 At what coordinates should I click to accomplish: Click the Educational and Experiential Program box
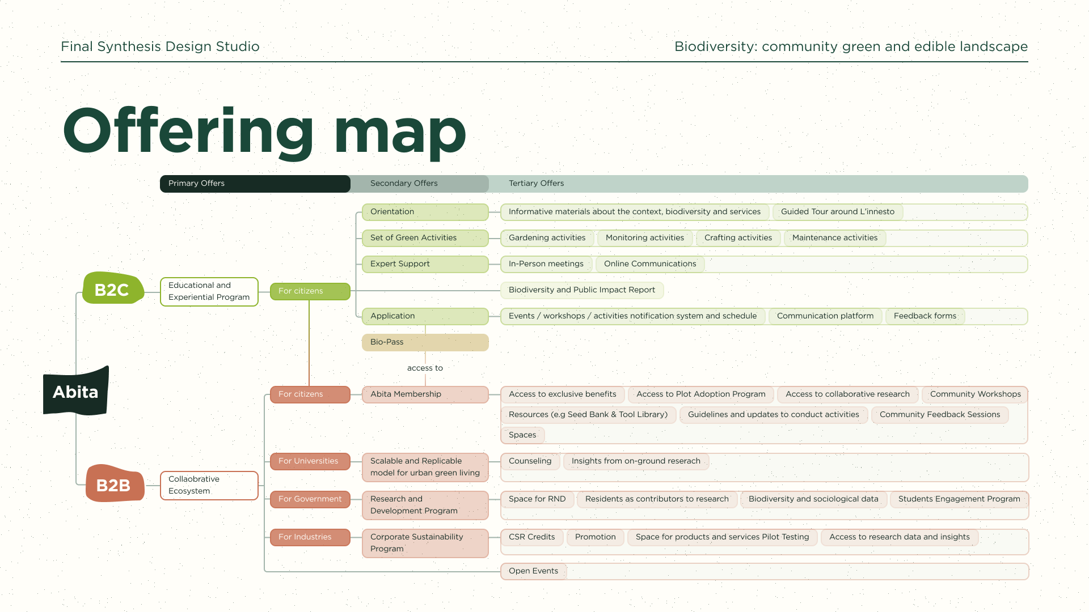[209, 291]
